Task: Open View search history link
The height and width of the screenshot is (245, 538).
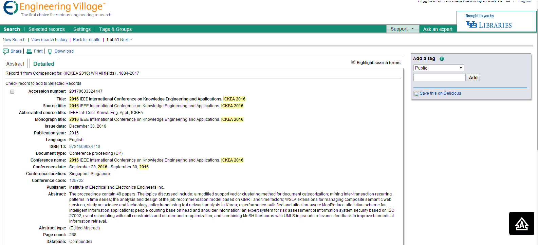Action: [49, 40]
